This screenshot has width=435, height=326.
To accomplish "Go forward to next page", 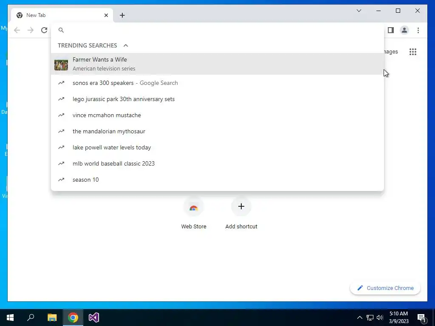I will [x=31, y=30].
